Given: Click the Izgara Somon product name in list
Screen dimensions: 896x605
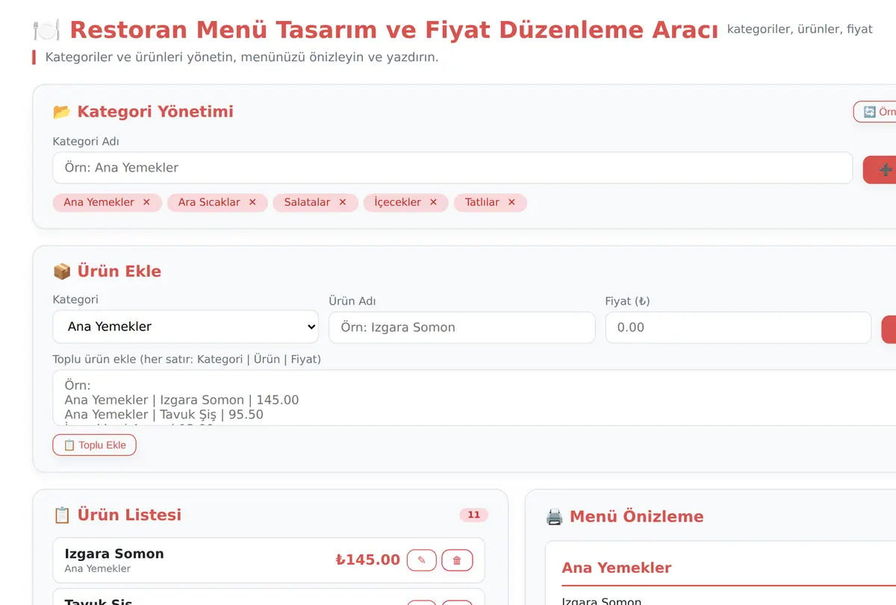Looking at the screenshot, I should pos(114,554).
